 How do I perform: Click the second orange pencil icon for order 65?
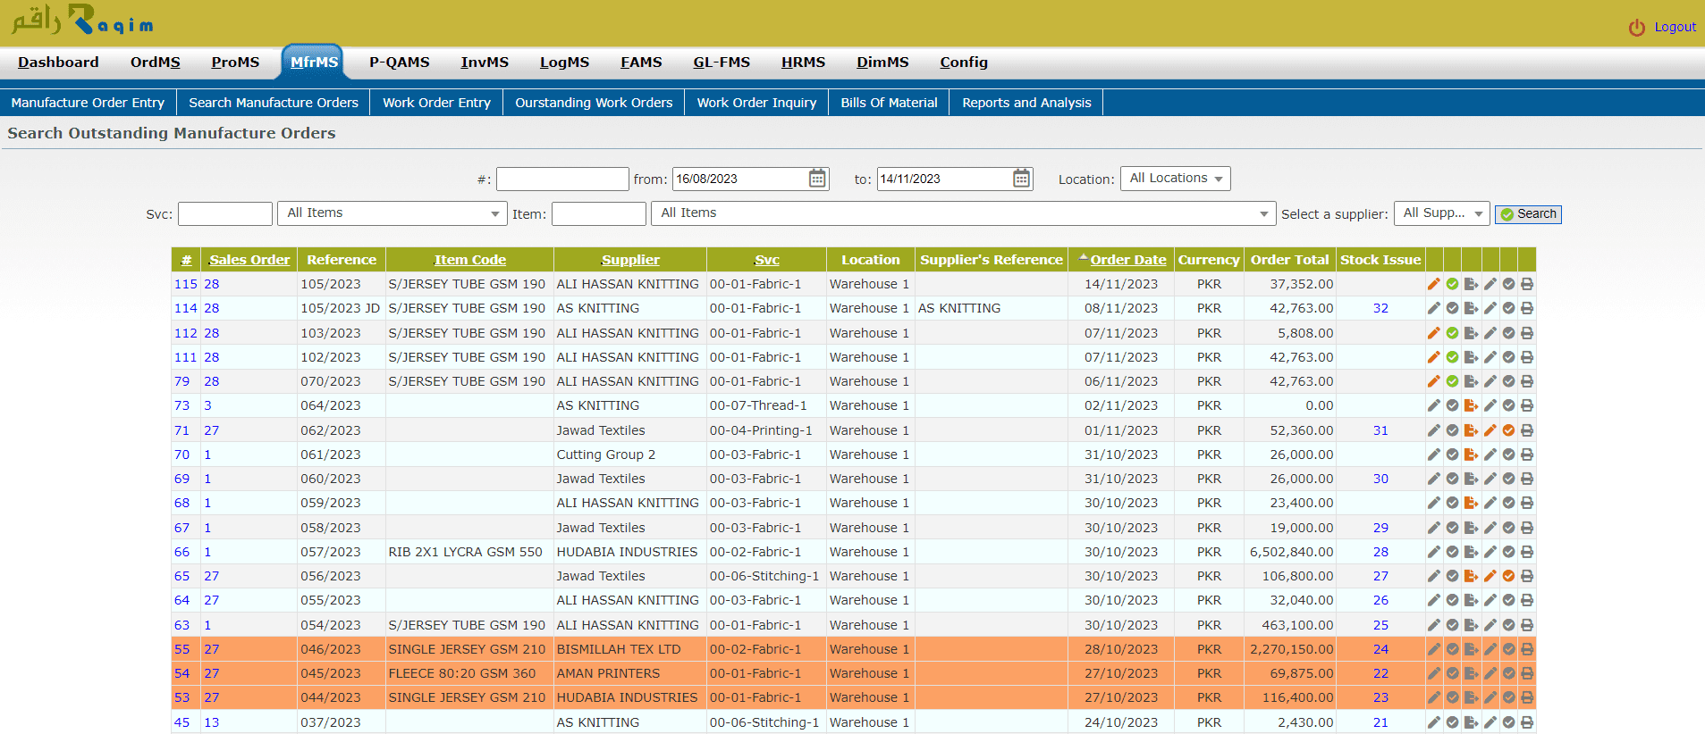click(x=1490, y=576)
